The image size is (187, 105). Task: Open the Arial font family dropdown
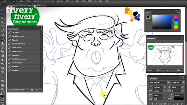pyautogui.click(x=168, y=83)
